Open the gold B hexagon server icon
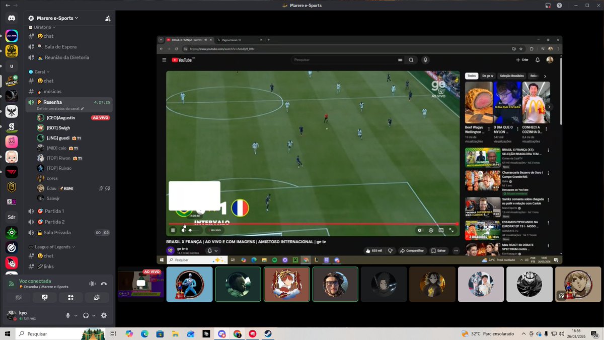 (12, 187)
